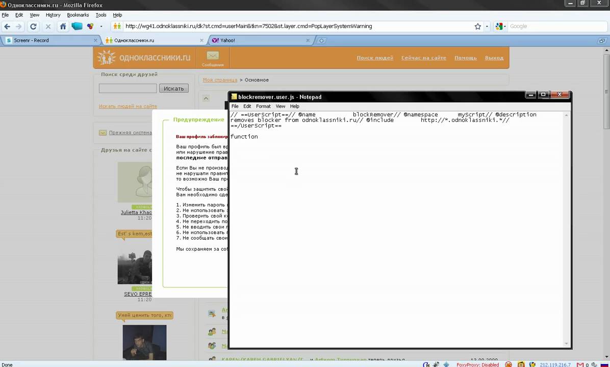Open Сообщения envelope icon in header

(213, 58)
